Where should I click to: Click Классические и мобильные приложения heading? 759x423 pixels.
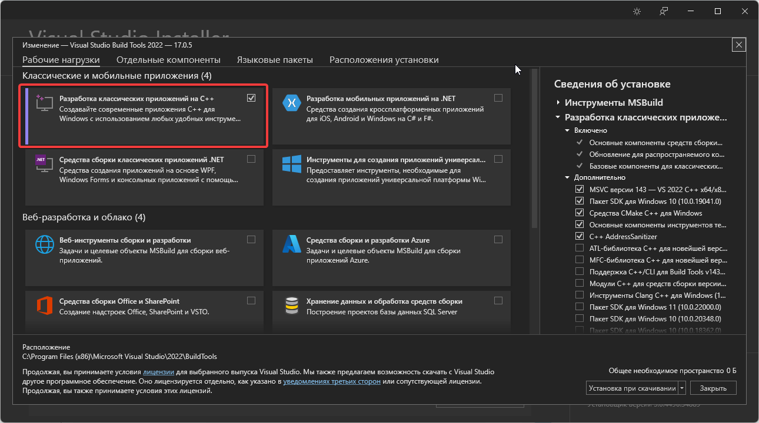[x=116, y=76]
